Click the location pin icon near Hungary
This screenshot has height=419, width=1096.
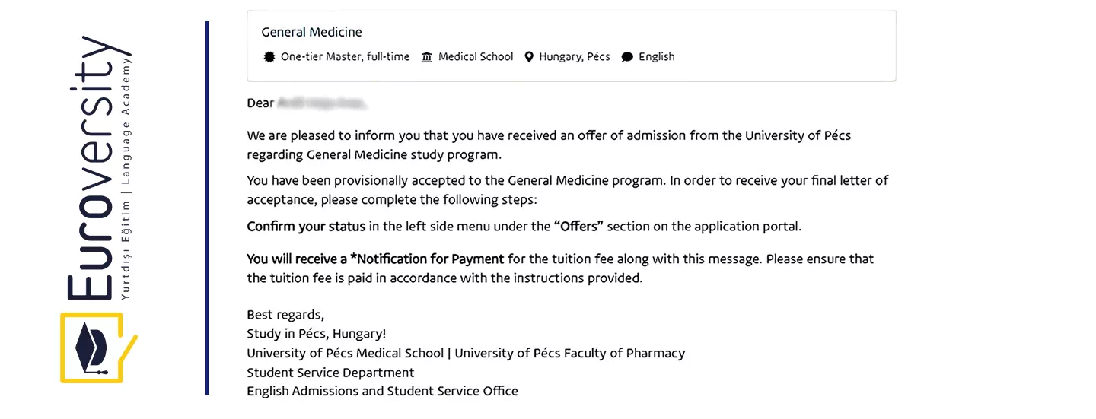(x=529, y=57)
